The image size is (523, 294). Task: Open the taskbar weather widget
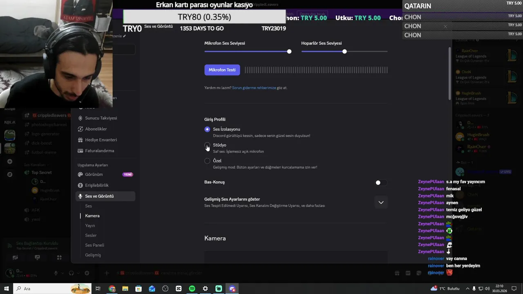(445, 289)
